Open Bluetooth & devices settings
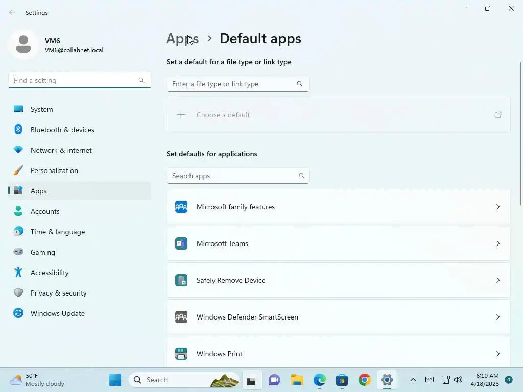 [79, 129]
